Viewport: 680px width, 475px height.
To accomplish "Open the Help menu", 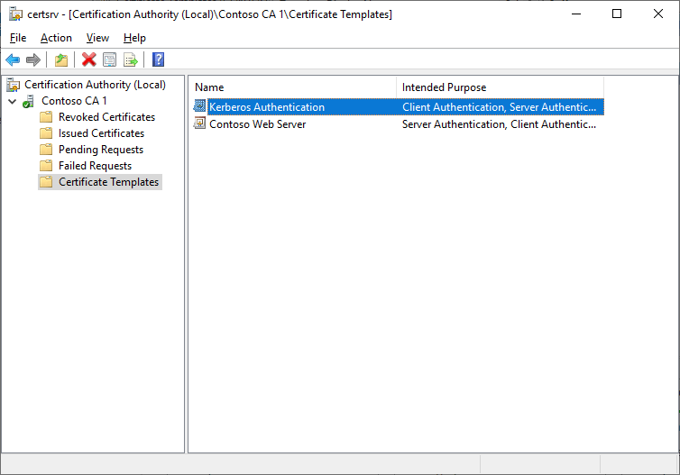I will 134,38.
